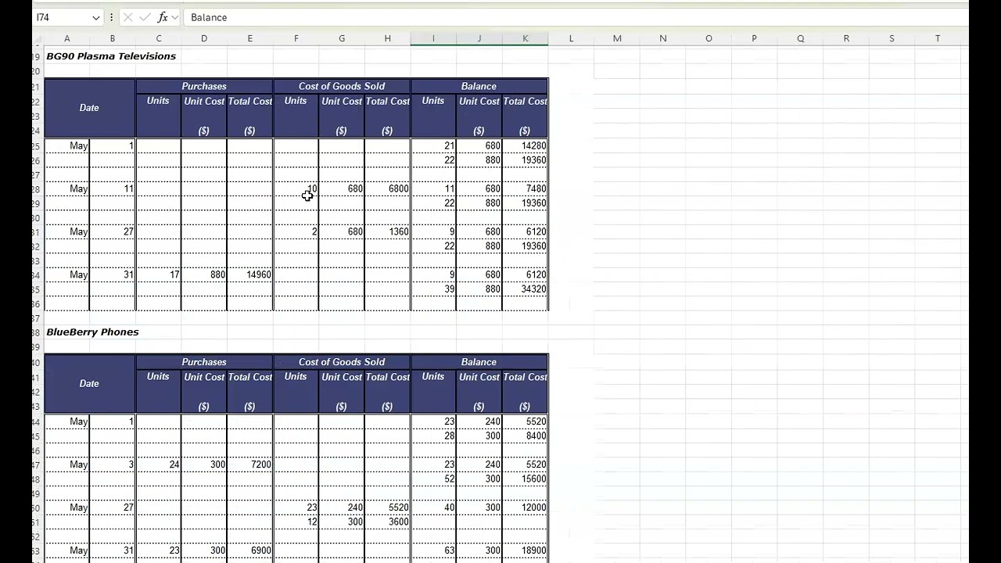This screenshot has width=1001, height=563.
Task: Select cell with value 6800
Action: point(388,189)
